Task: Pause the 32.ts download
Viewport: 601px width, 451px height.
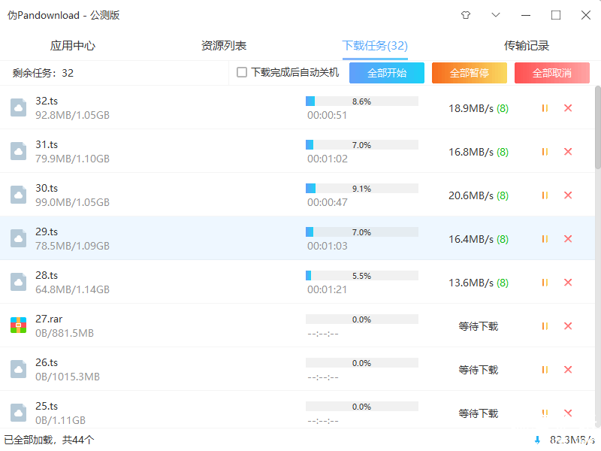Action: pyautogui.click(x=545, y=108)
